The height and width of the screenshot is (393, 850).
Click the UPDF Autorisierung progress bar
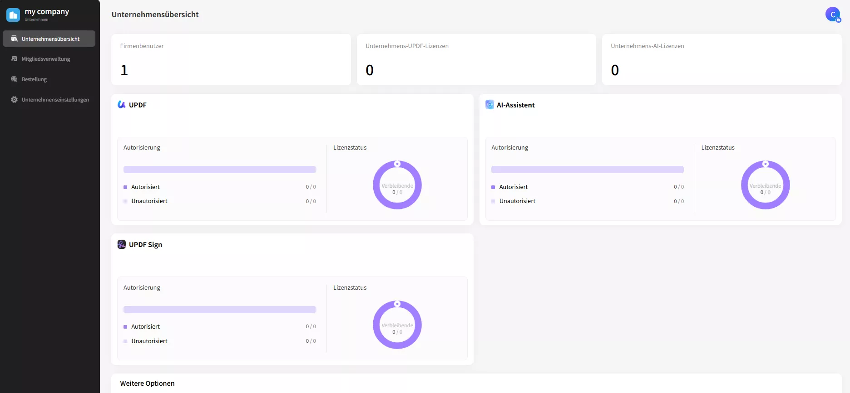coord(220,170)
